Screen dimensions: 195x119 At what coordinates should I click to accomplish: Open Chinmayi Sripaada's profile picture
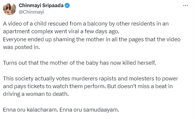(10, 8)
